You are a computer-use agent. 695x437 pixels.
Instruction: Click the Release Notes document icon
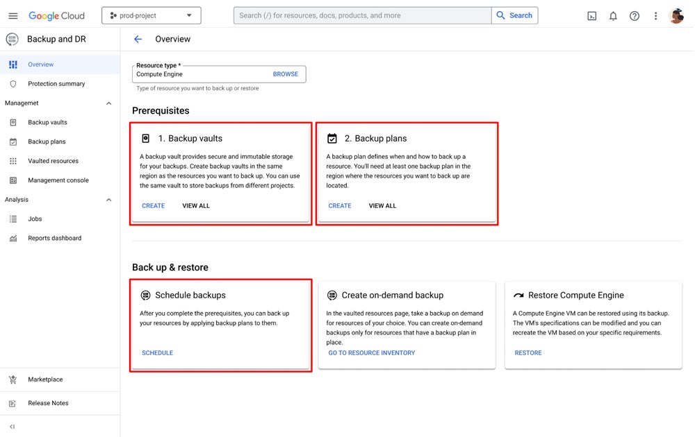tap(13, 404)
